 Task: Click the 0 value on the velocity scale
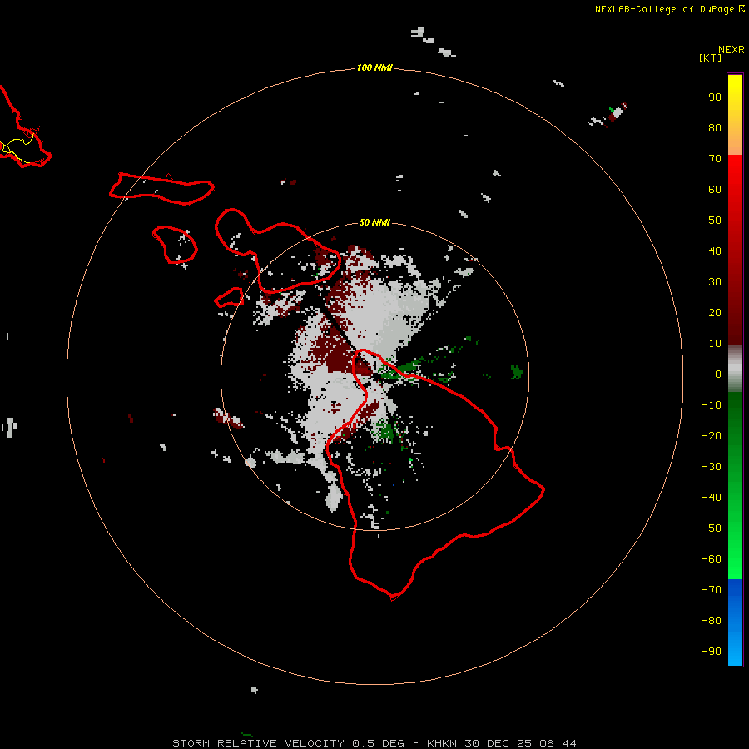718,374
